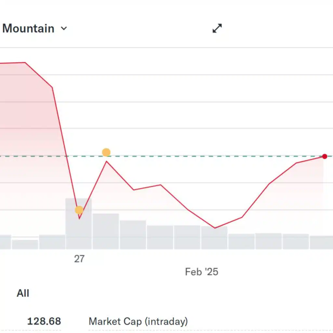
Task: Click the yellow event marker at the price low
Action: [x=79, y=210]
